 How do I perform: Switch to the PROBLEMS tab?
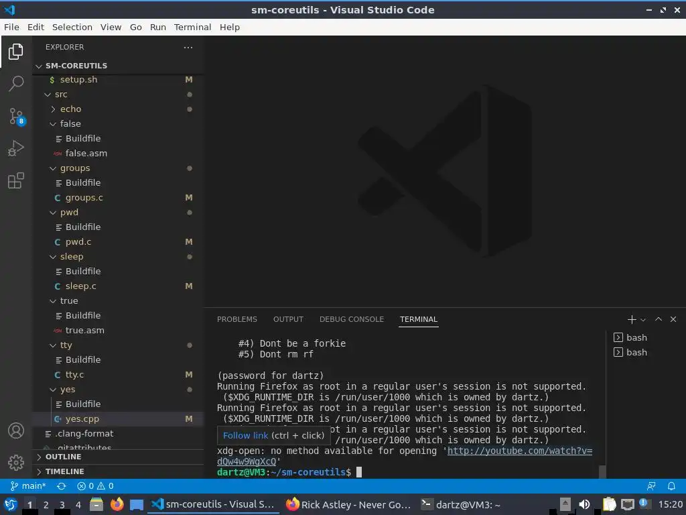coord(237,319)
